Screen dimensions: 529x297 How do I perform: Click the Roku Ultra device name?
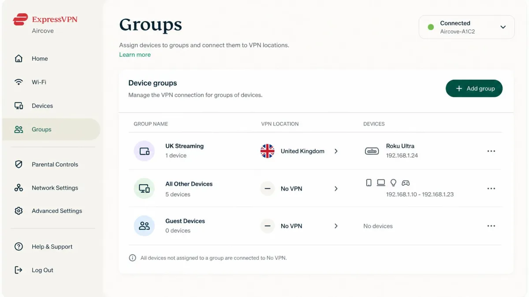coord(400,146)
